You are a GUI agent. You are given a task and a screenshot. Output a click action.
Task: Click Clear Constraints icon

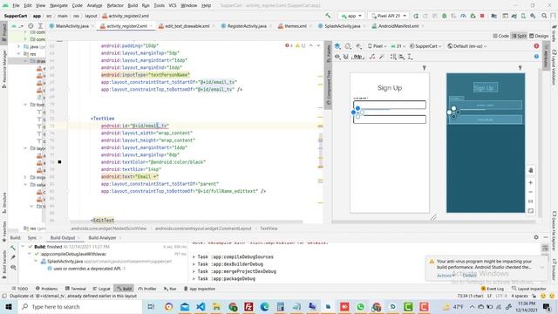pyautogui.click(x=372, y=57)
